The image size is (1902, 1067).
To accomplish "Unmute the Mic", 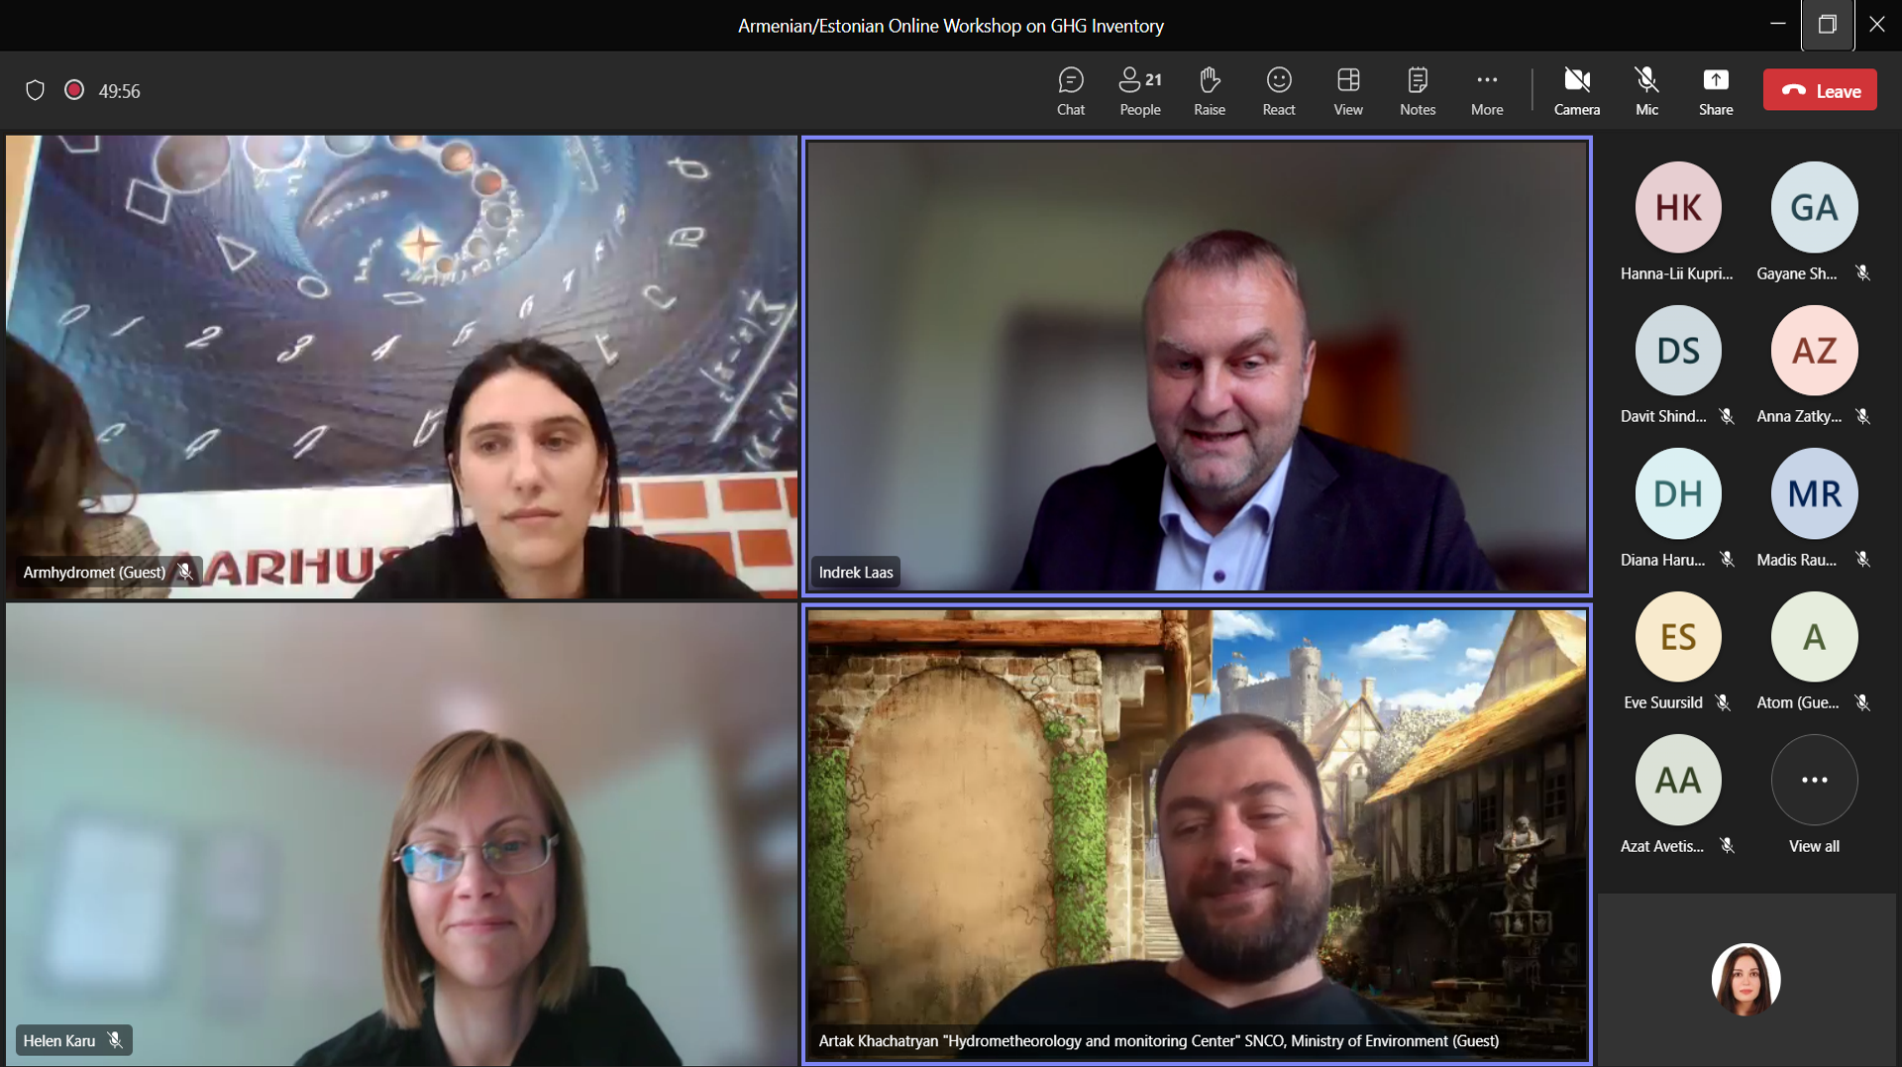I will 1646,91.
